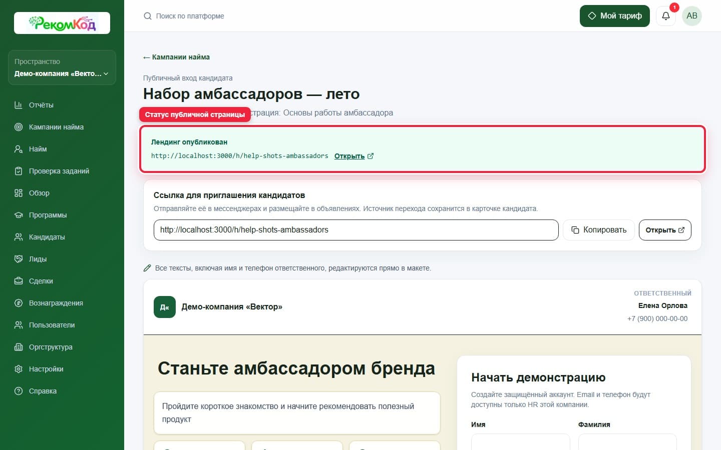Edit the Демо-компания «Вектор» name text
Screen dimensions: 721x450
point(232,307)
